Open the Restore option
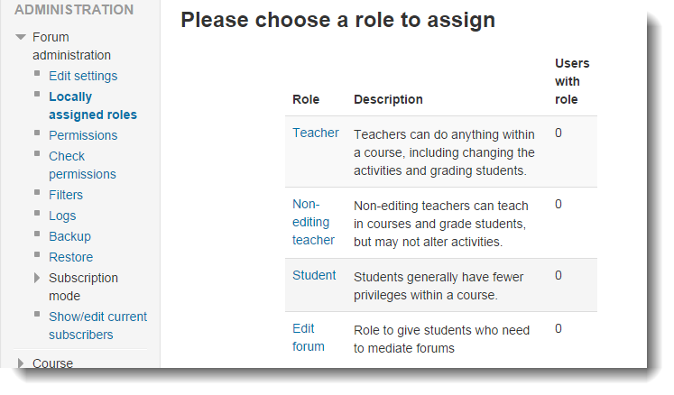This screenshot has width=674, height=395. [x=71, y=257]
